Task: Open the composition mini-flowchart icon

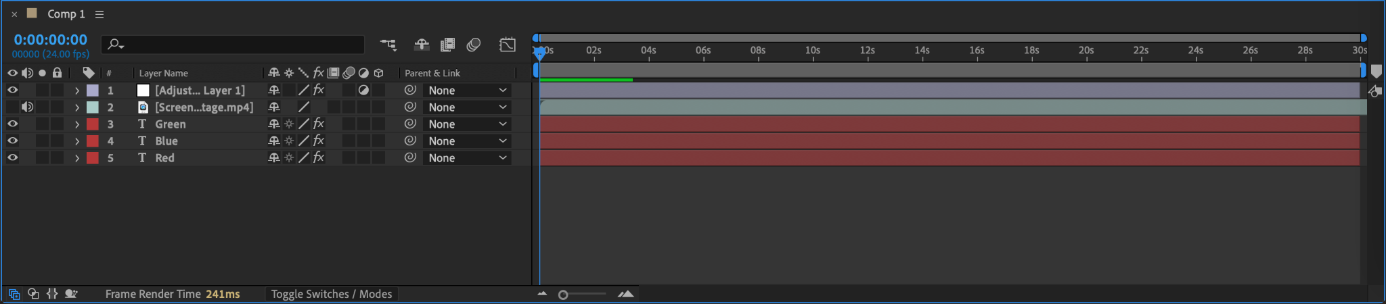Action: (388, 45)
